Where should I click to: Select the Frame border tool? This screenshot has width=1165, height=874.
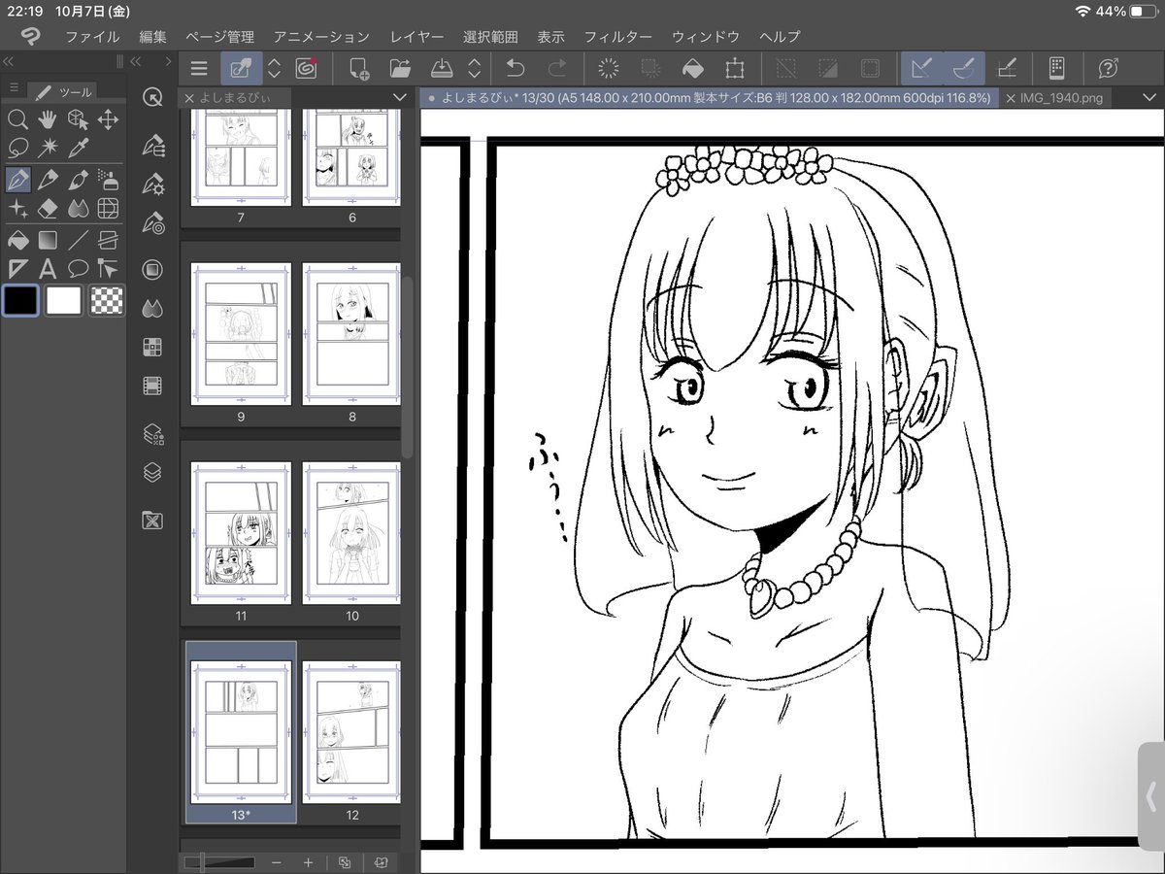click(108, 239)
